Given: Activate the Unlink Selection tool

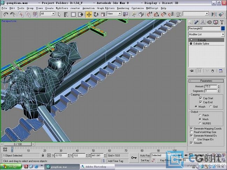Looking at the screenshot, I should coord(28,14).
